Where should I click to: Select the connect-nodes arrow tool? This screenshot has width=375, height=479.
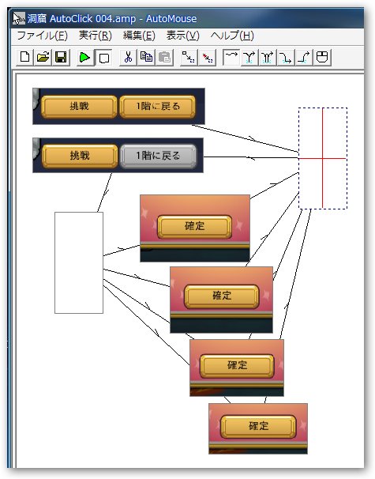tap(189, 57)
